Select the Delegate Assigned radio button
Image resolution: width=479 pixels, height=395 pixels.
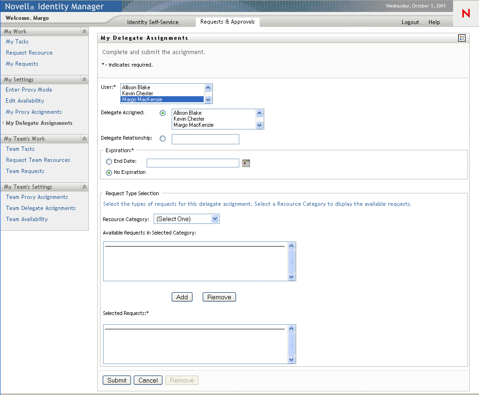[x=162, y=113]
